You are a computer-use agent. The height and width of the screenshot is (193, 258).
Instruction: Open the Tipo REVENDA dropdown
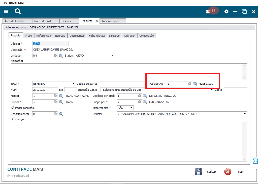(x=74, y=84)
